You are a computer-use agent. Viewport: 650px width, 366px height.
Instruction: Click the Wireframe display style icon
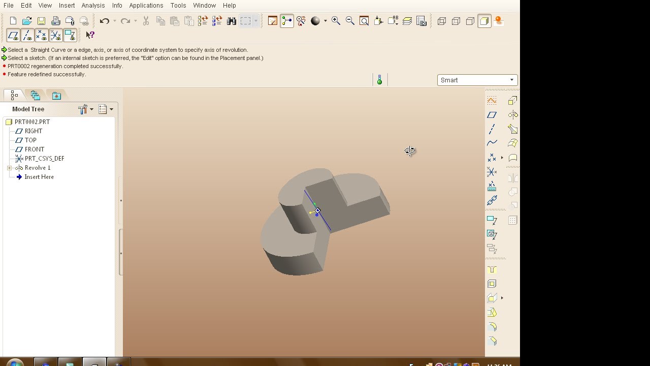pyautogui.click(x=442, y=21)
